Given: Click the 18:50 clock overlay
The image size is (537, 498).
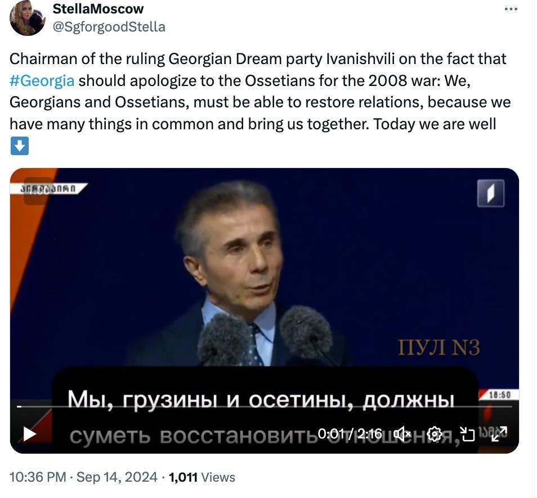Looking at the screenshot, I should (x=499, y=395).
